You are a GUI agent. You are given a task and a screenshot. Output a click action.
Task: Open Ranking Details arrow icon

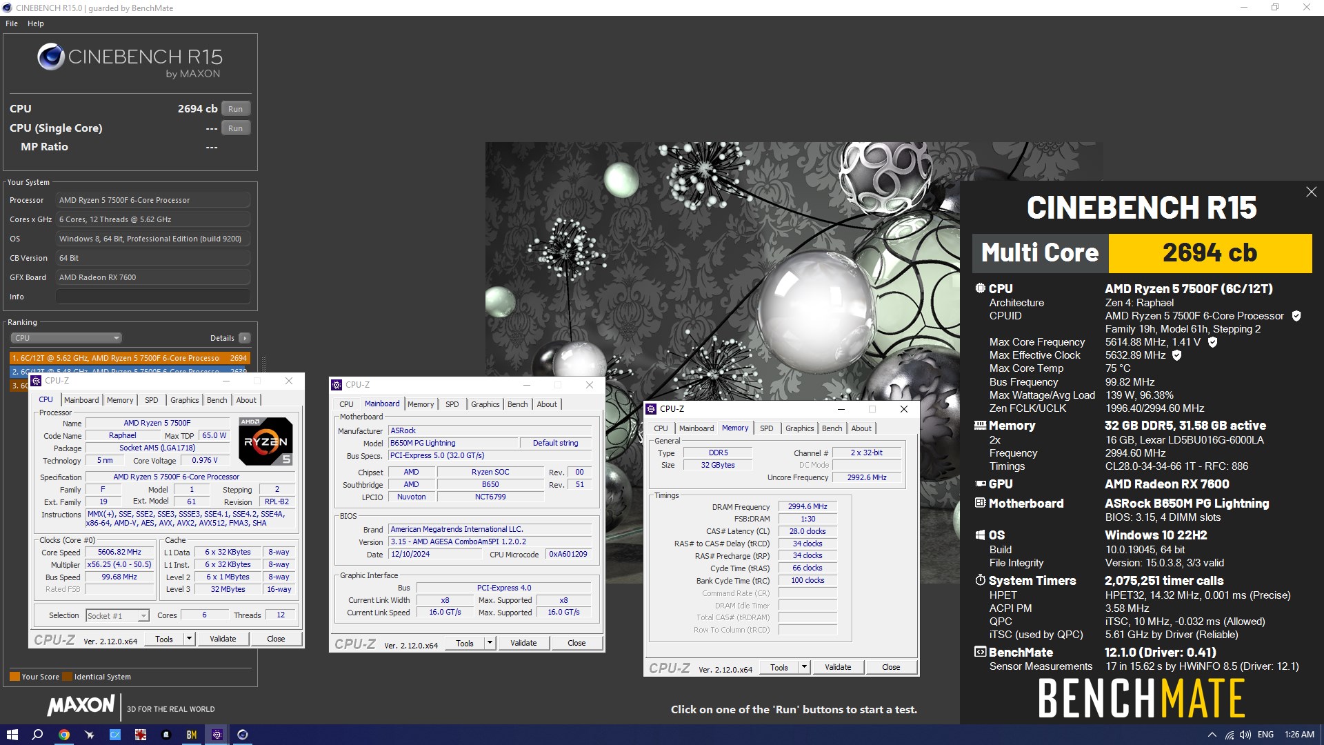[244, 338]
